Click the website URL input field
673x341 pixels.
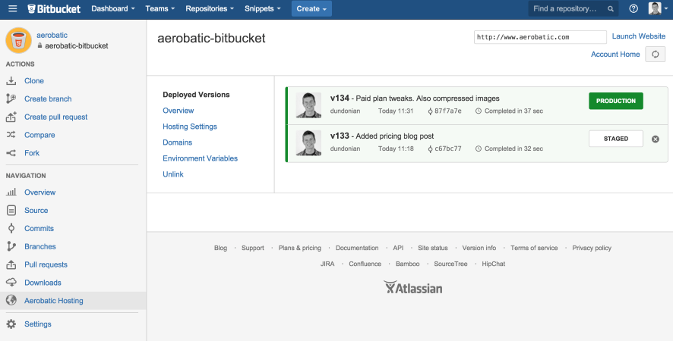(x=540, y=37)
